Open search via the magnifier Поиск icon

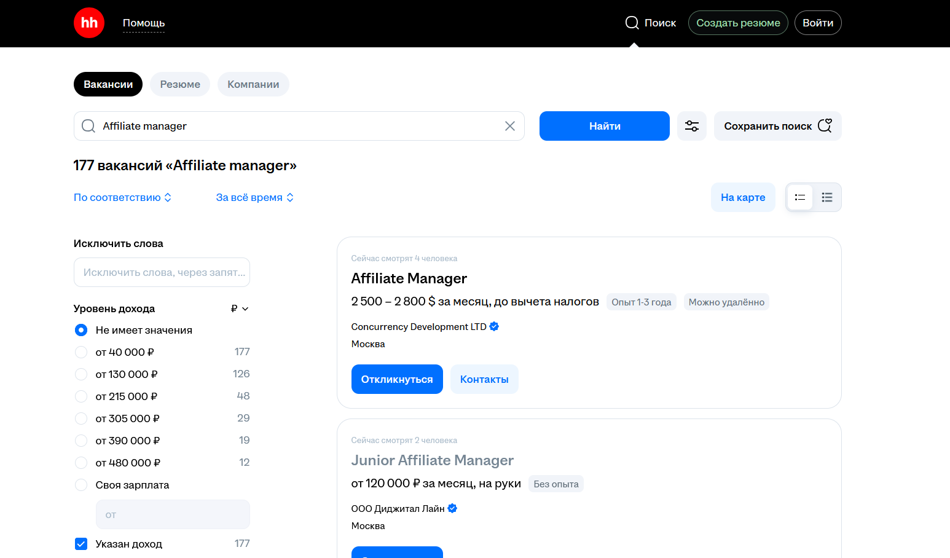632,23
